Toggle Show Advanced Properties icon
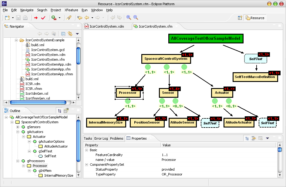Screen dimensions: 286x187 pyautogui.click(x=254, y=138)
